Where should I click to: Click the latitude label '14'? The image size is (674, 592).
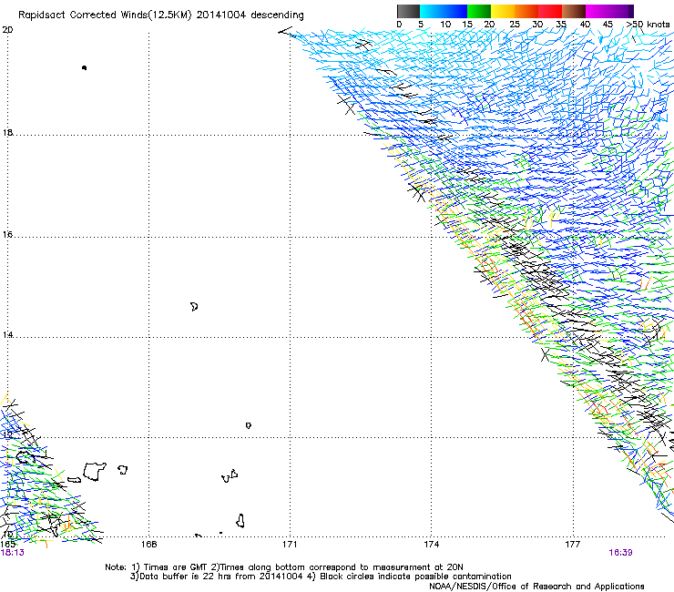[7, 335]
